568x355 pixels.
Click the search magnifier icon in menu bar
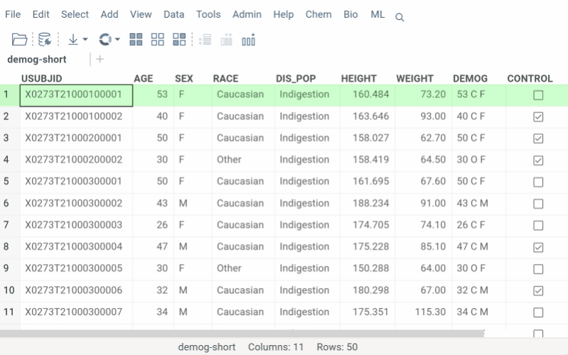pos(400,17)
